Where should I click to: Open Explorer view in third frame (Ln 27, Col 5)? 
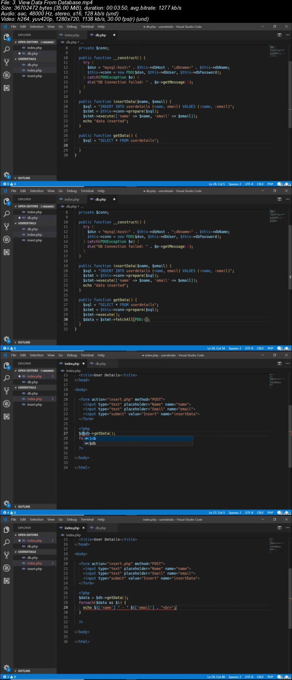(7, 366)
